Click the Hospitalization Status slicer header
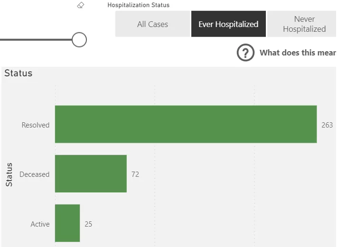Image resolution: width=338 pixels, height=247 pixels. click(x=139, y=5)
